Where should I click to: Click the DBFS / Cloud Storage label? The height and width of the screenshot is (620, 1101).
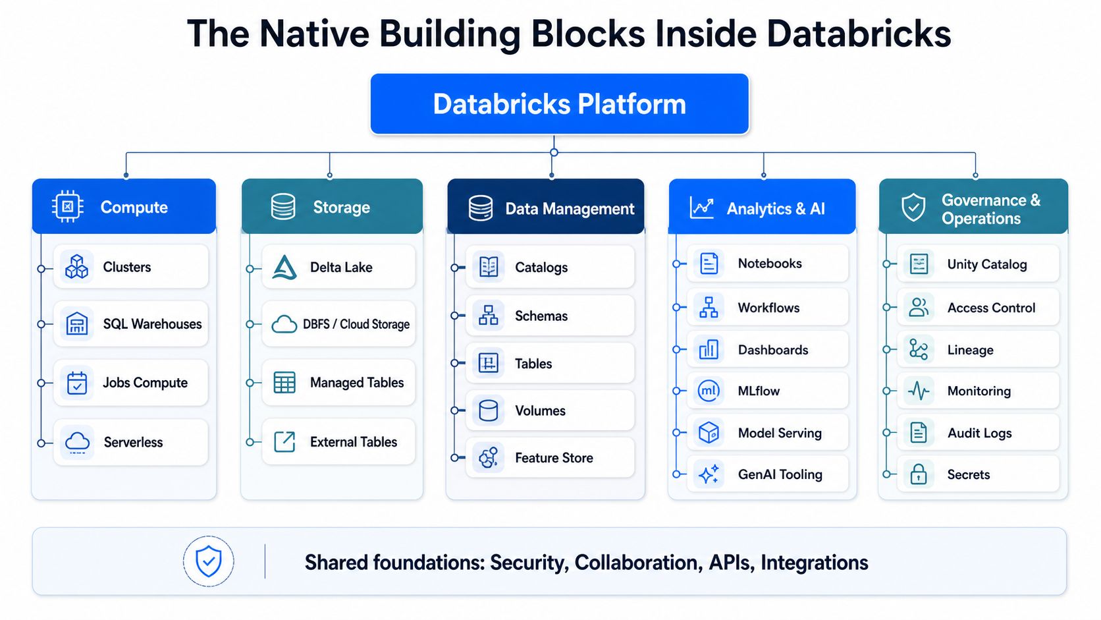point(356,324)
